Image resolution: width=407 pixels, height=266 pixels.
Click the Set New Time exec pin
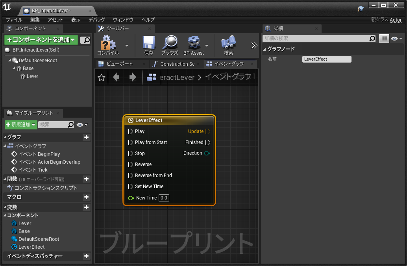[131, 187]
